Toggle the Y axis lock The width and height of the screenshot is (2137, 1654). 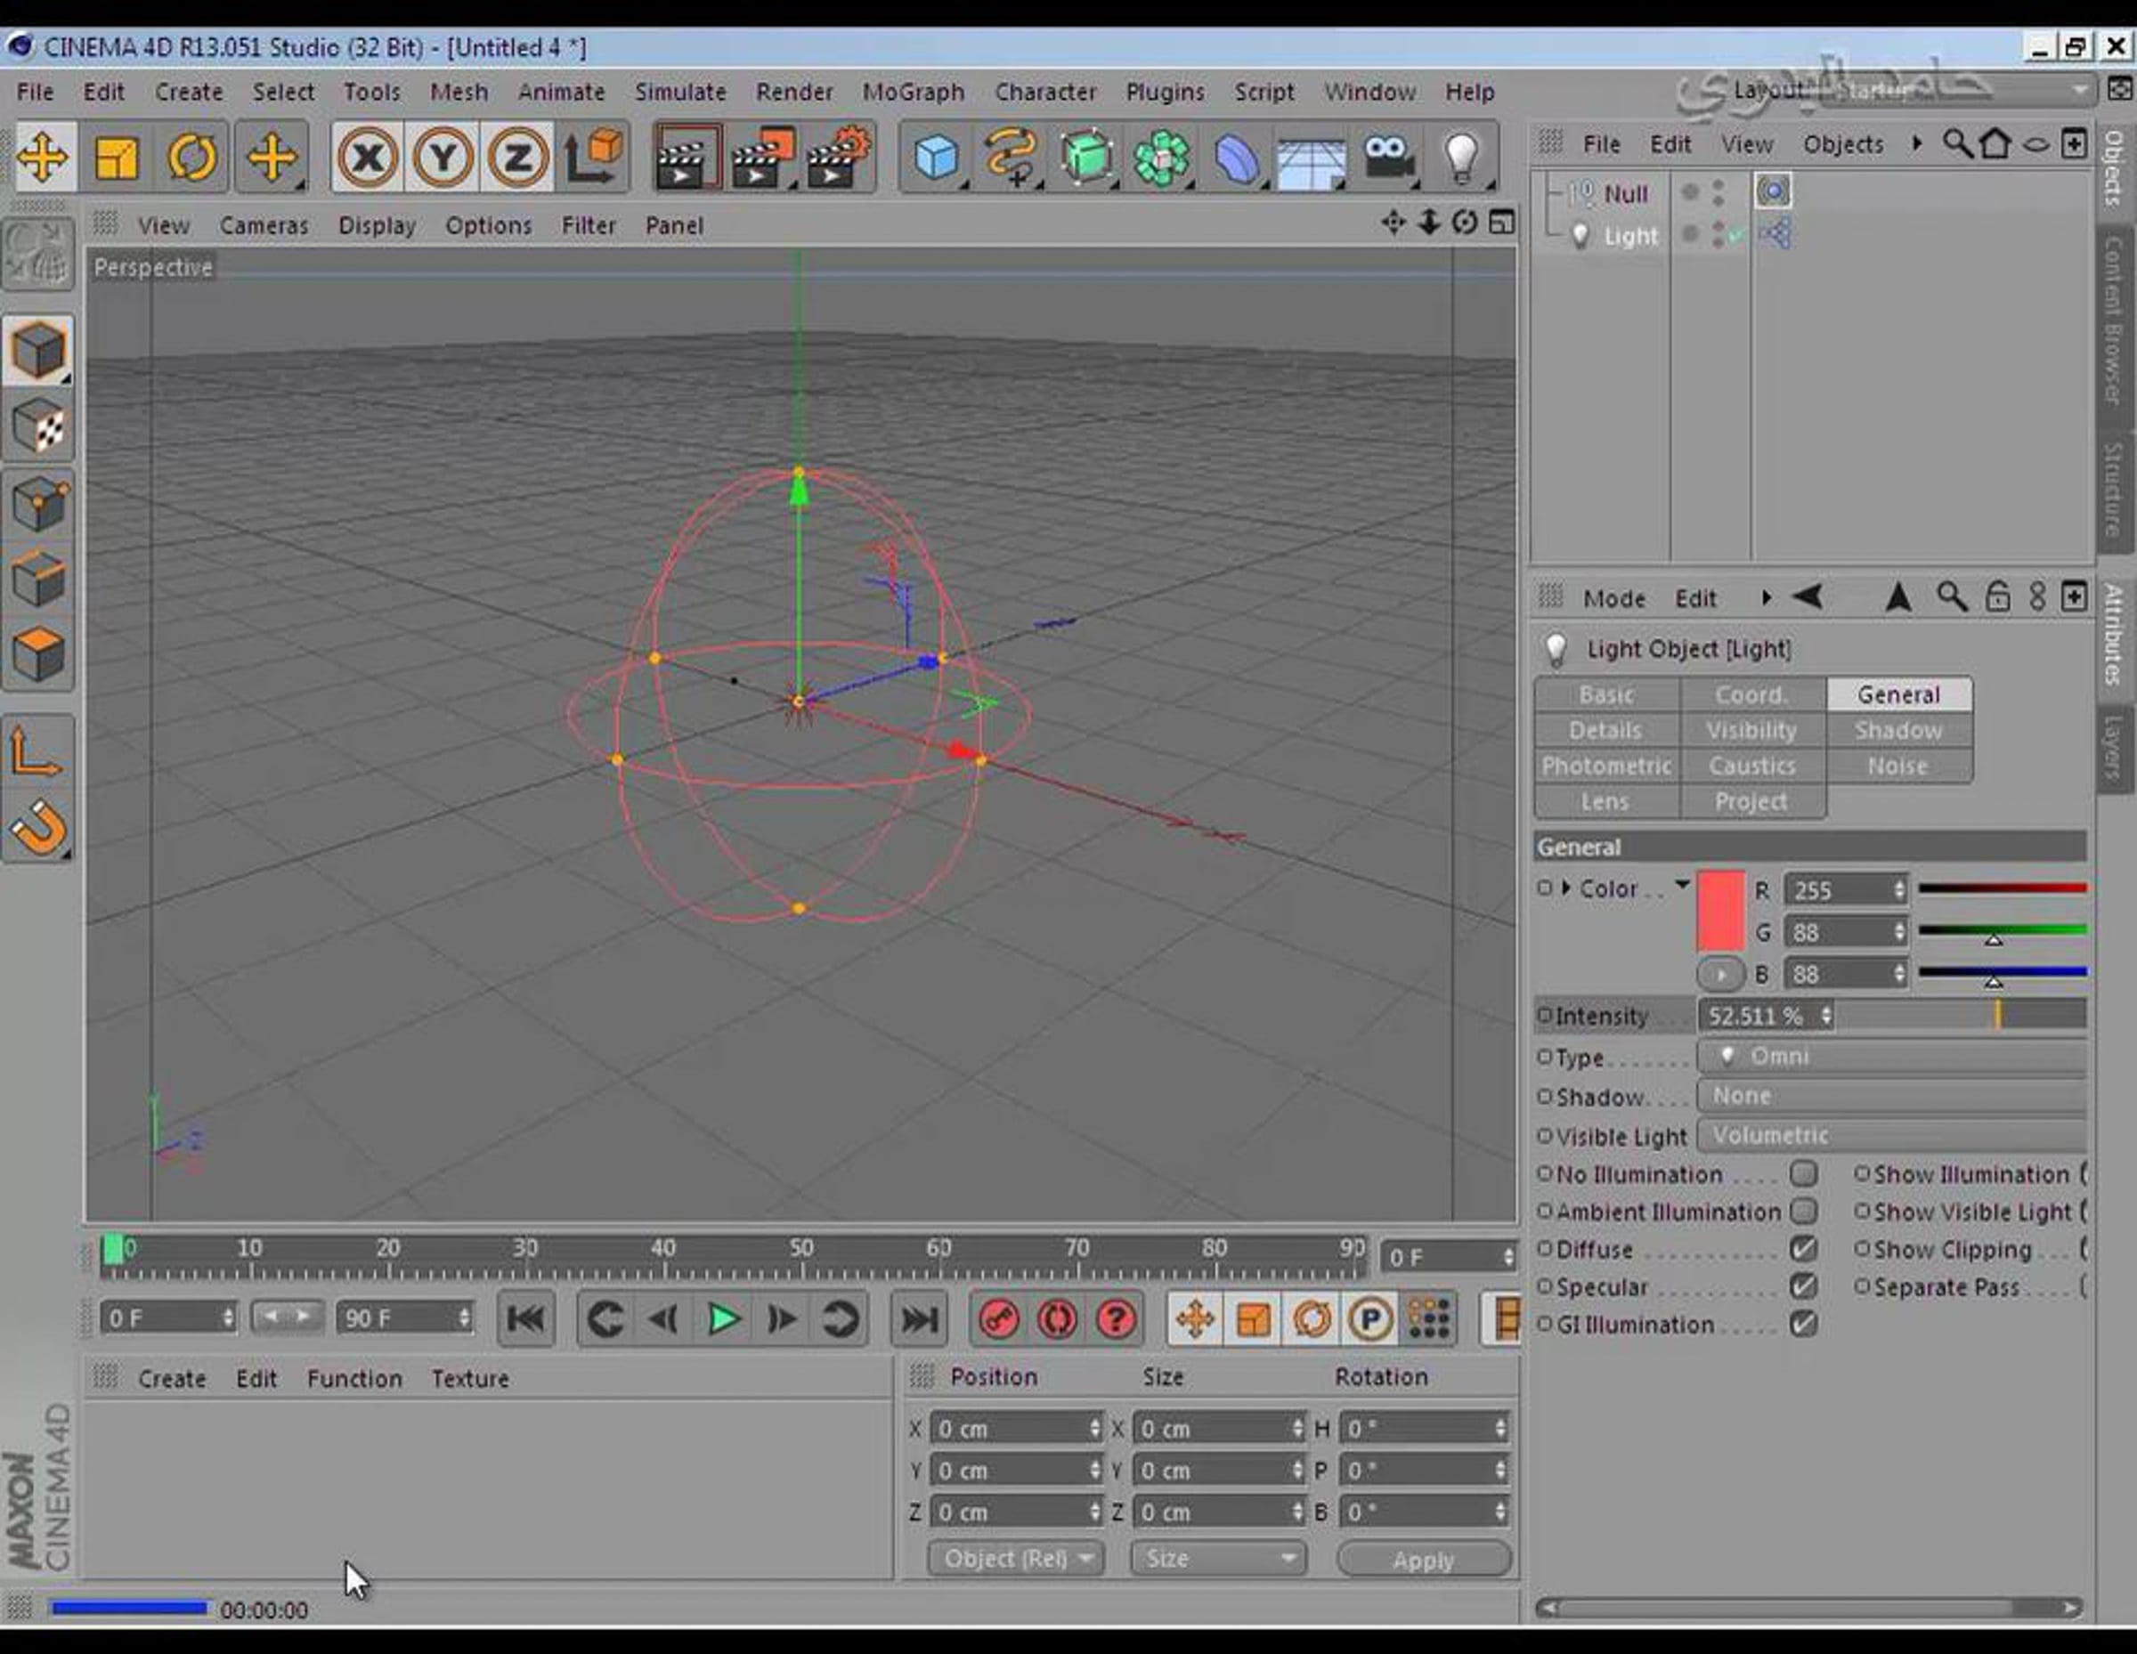click(443, 158)
